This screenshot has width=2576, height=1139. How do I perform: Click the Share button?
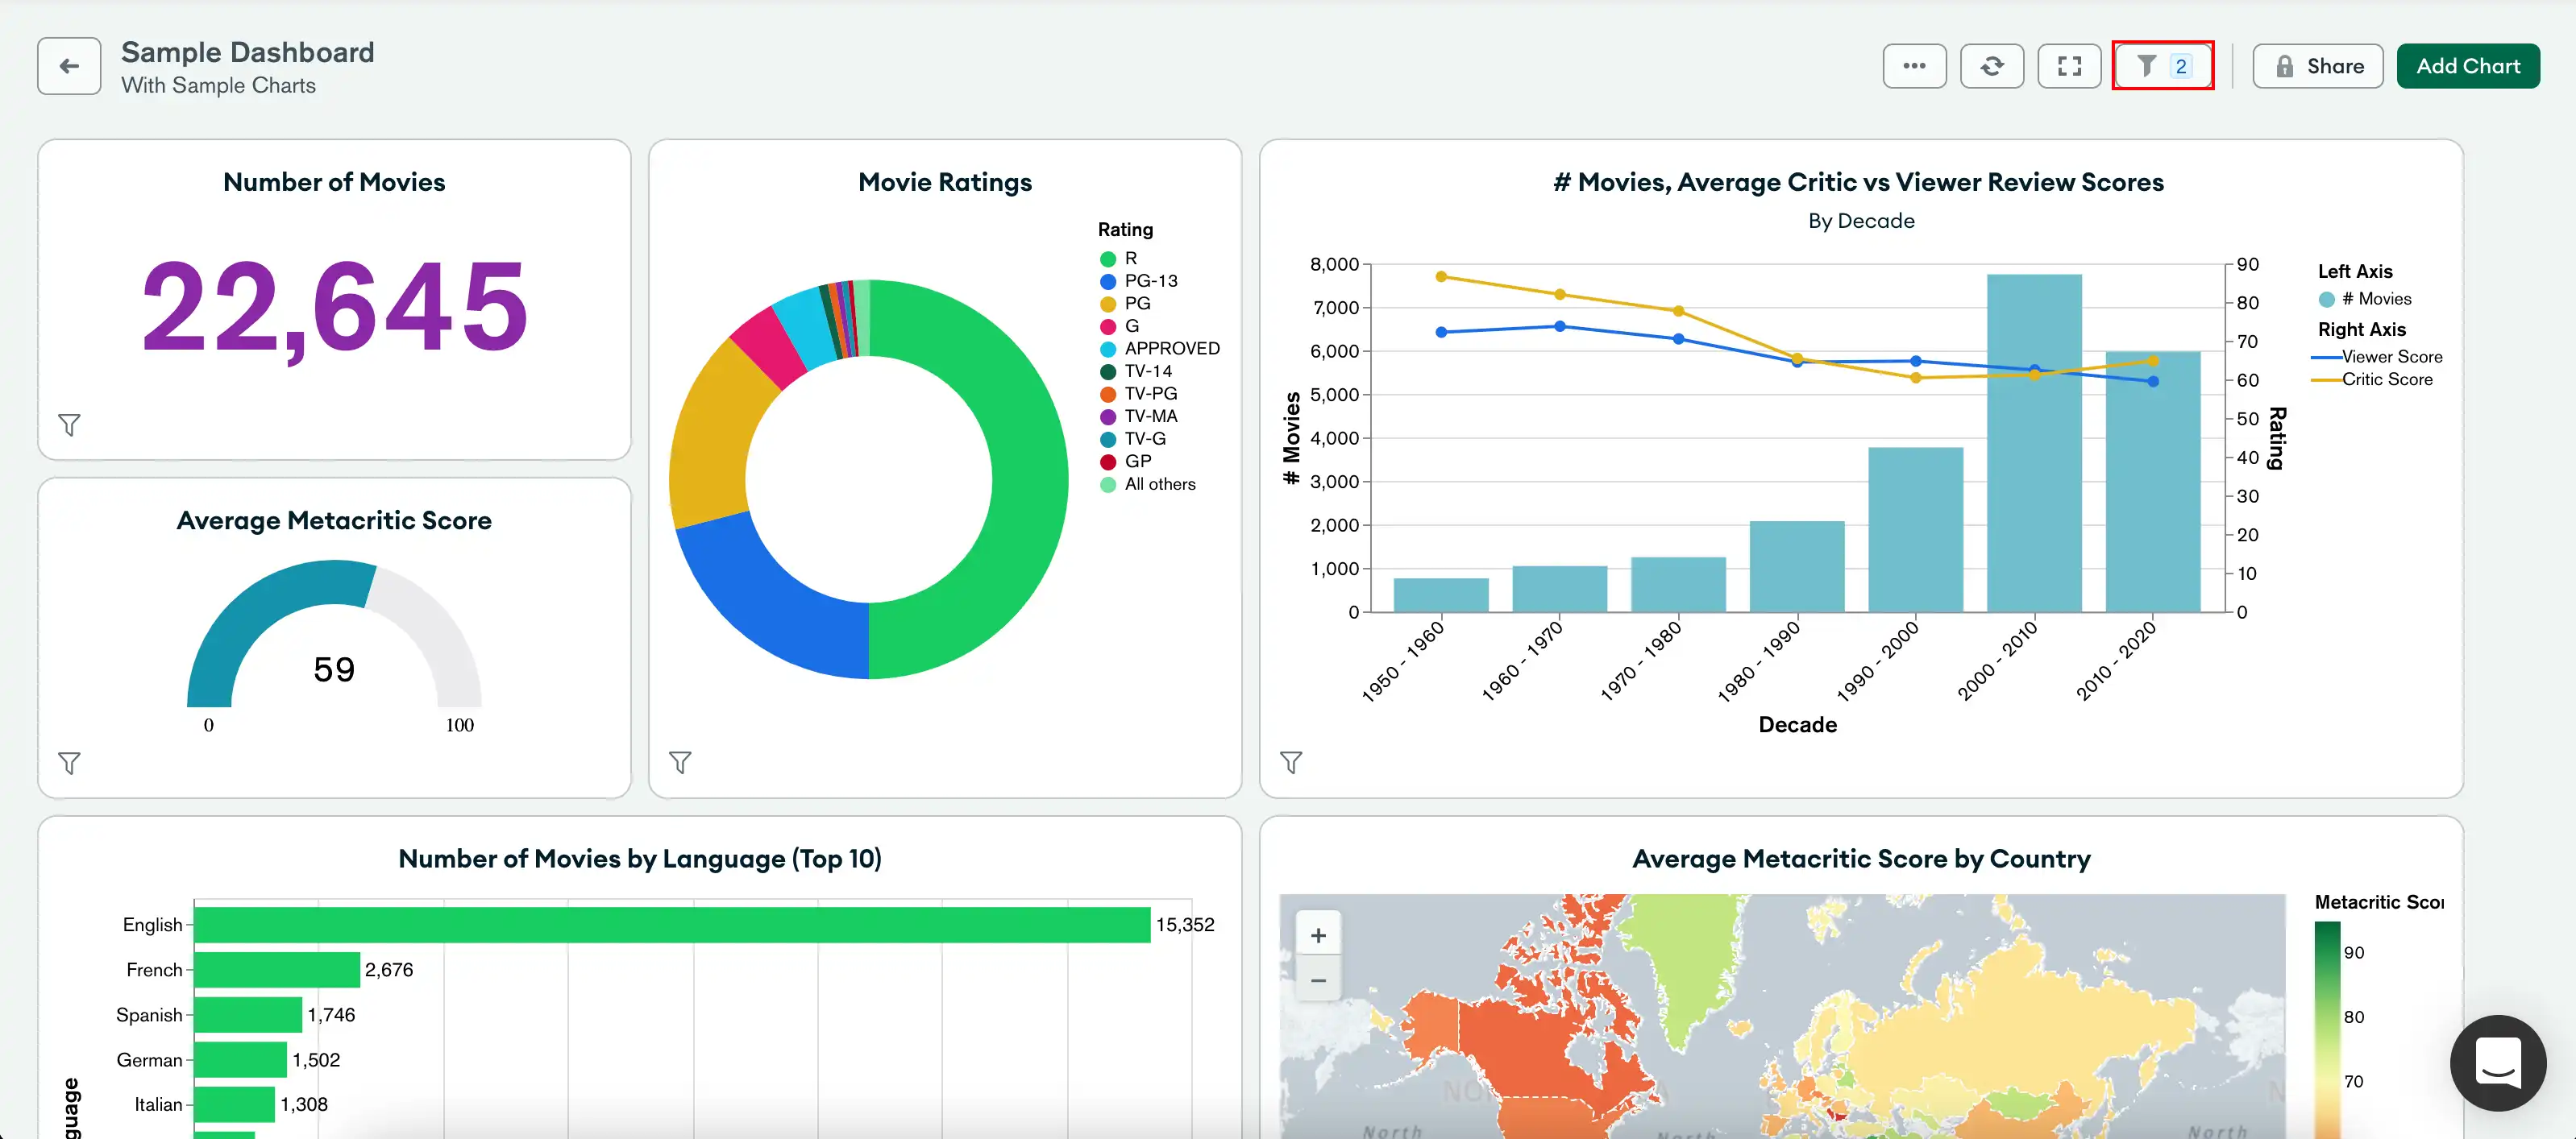(2318, 66)
